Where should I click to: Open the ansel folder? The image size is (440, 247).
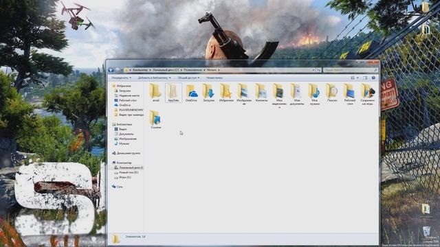tap(156, 93)
